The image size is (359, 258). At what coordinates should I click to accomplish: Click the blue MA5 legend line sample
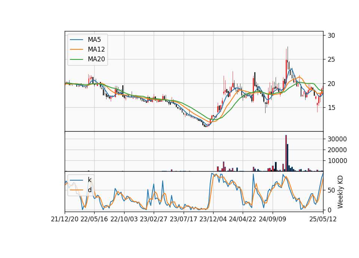pos(76,40)
